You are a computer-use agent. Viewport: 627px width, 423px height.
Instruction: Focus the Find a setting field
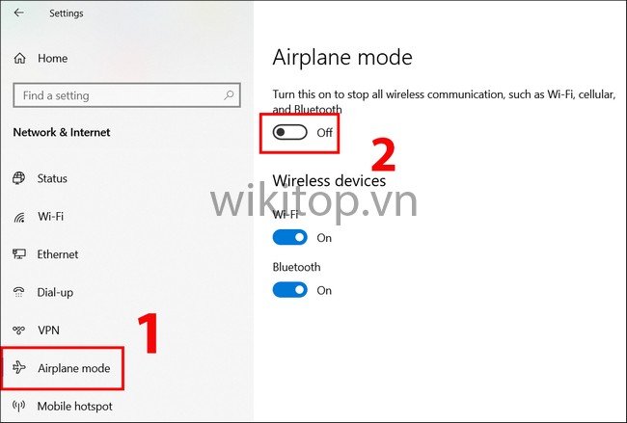[126, 95]
